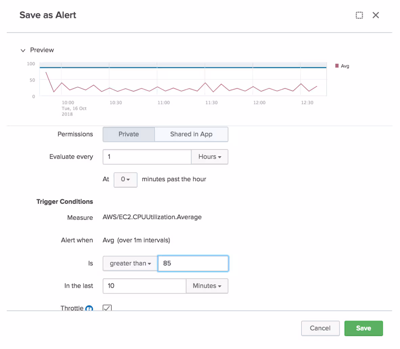Open the Throttle help tooltip icon
The image size is (400, 349).
tap(89, 308)
